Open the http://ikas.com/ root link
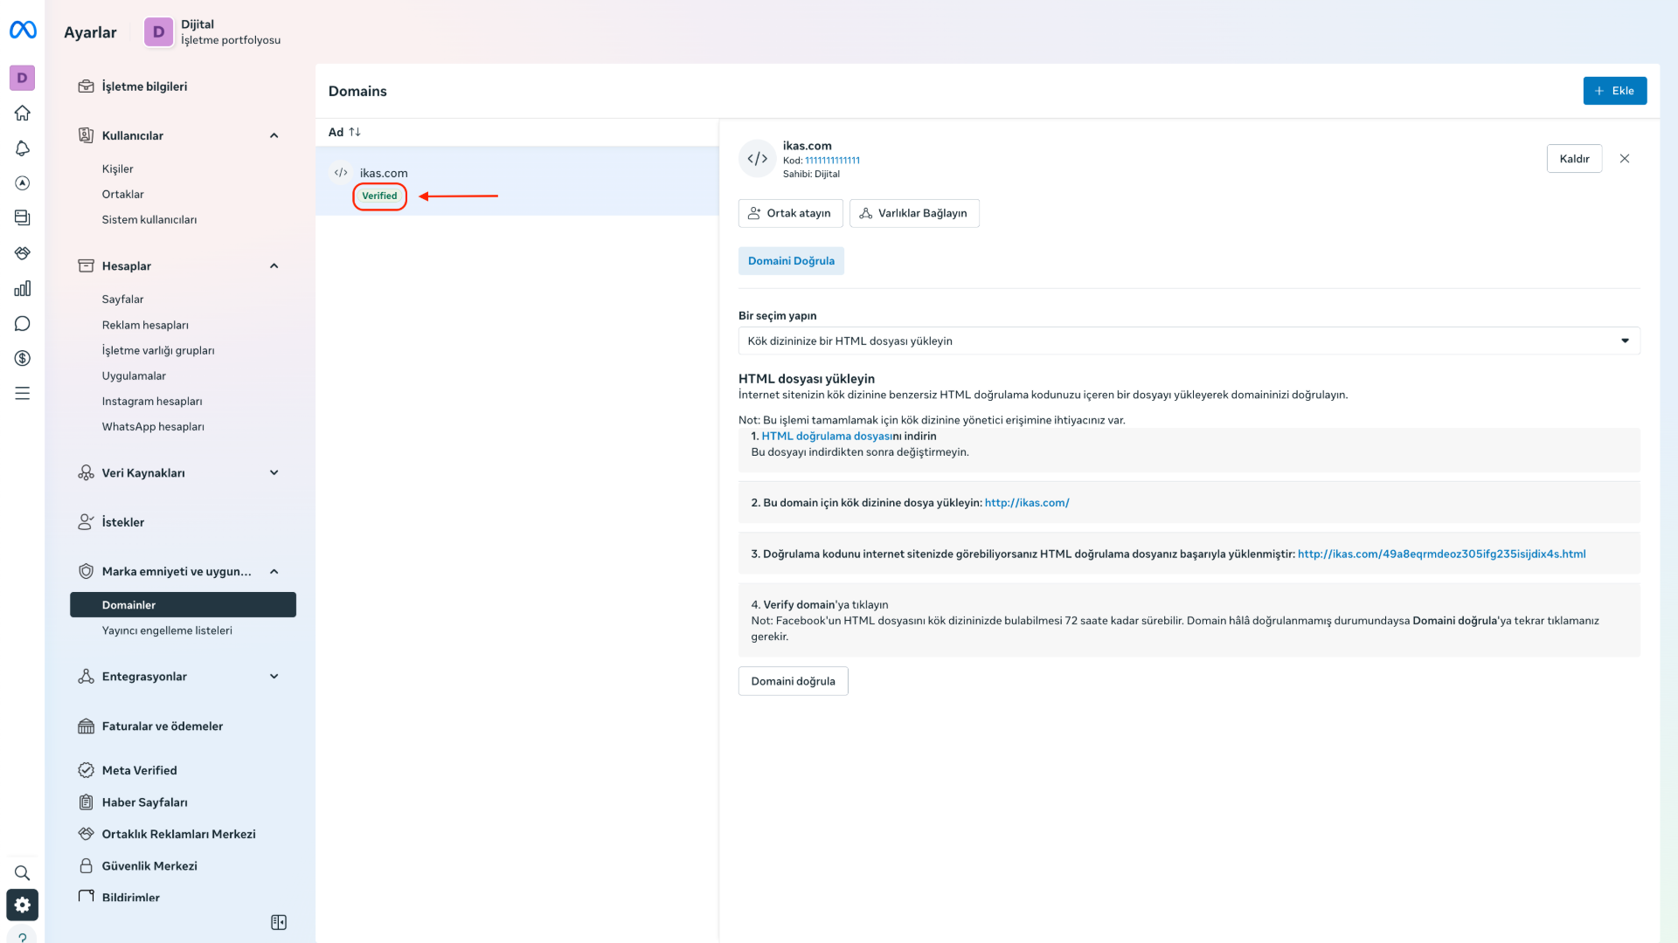 1027,503
